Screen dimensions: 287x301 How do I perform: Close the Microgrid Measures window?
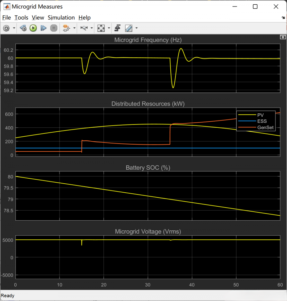[276, 7]
